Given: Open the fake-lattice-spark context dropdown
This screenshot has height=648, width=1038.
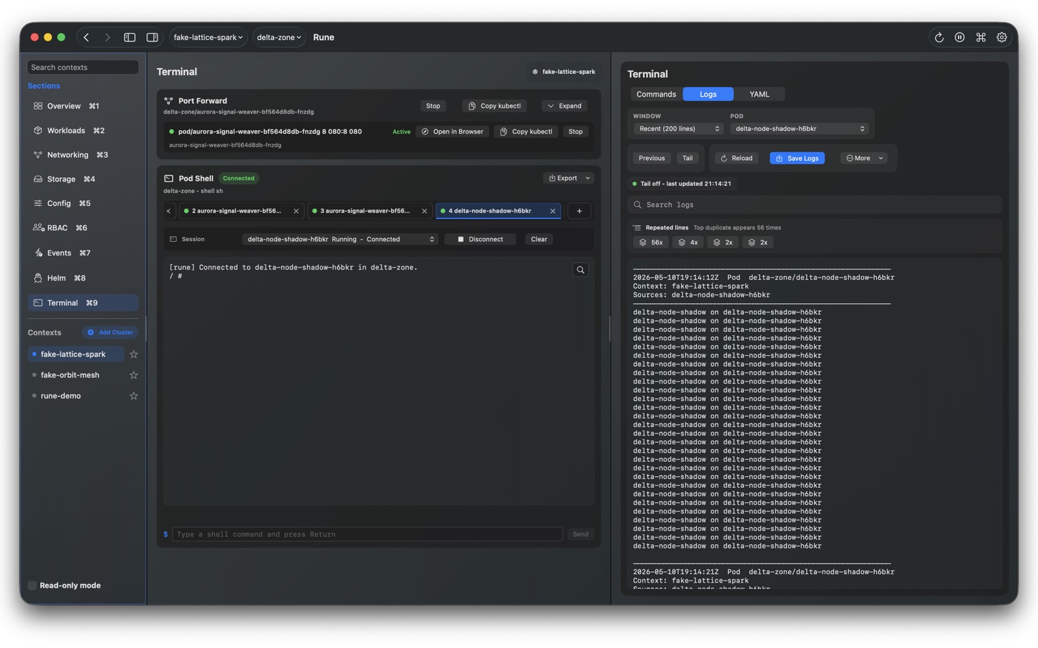Looking at the screenshot, I should 208,38.
